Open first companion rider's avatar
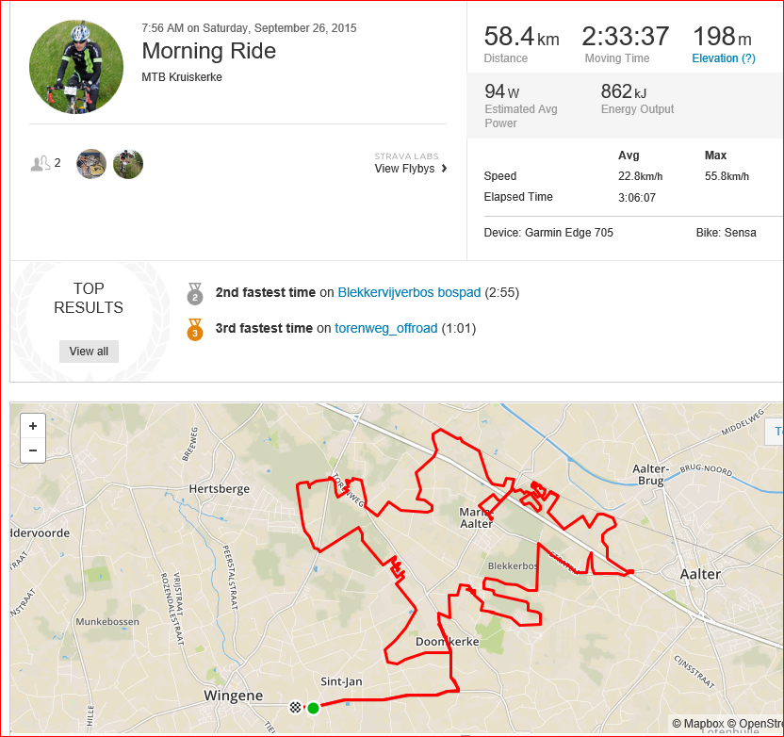The height and width of the screenshot is (737, 784). (91, 164)
